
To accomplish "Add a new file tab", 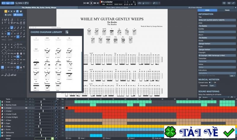I will point(235,8).
